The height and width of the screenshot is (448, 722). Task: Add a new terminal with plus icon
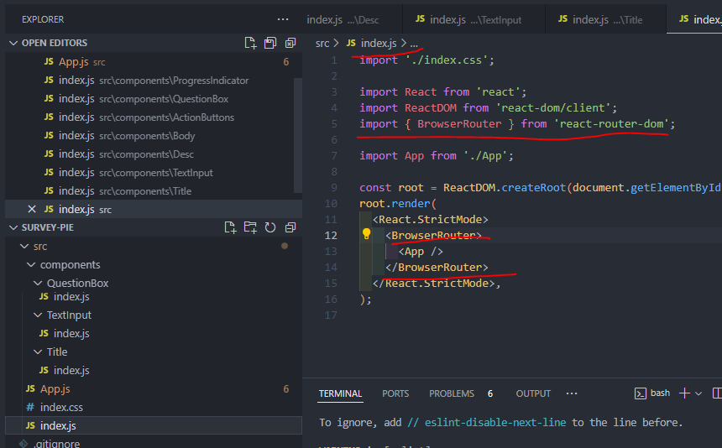[685, 393]
